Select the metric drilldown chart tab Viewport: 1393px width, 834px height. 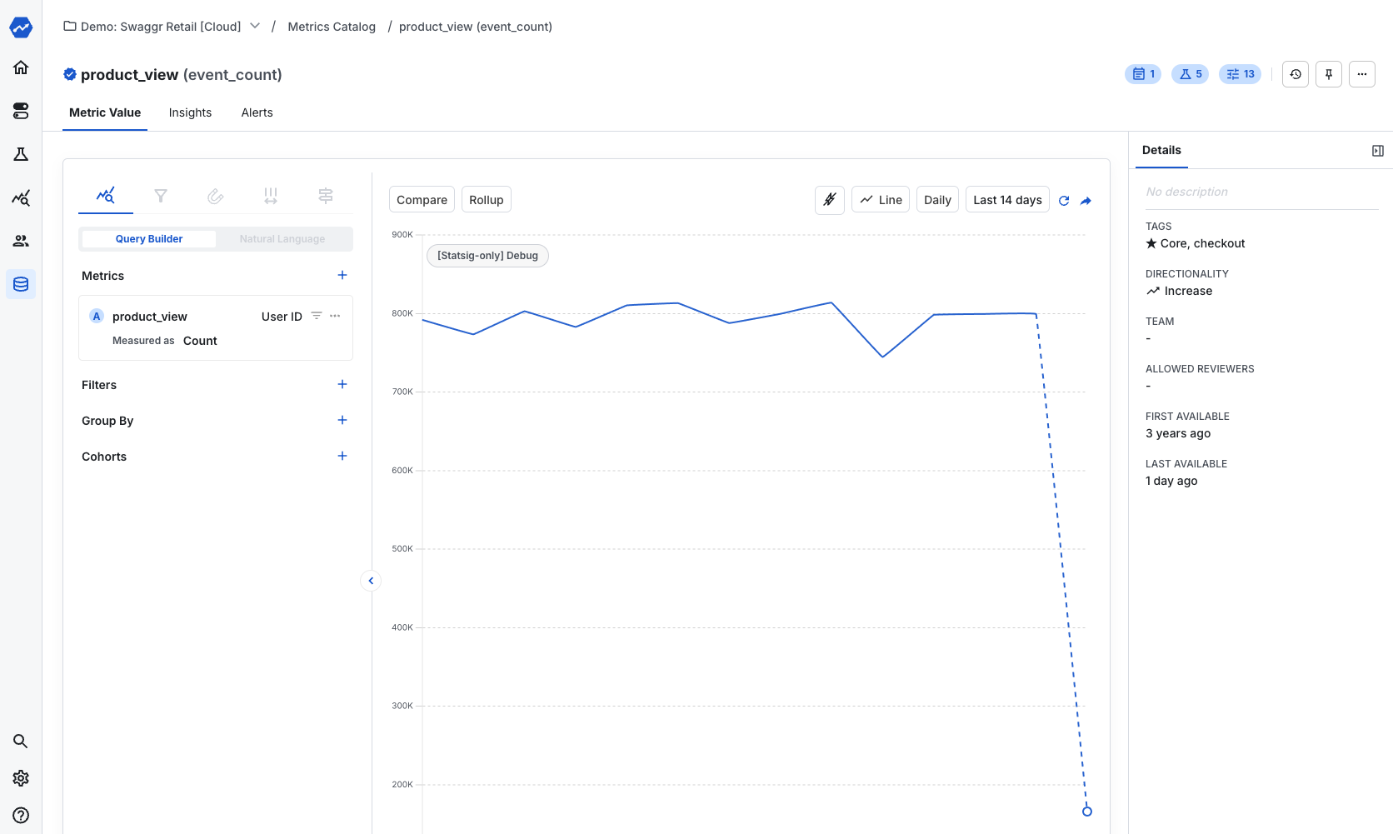[x=106, y=196]
